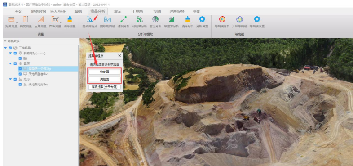Run the 等高线分析 contour analysis
This screenshot has height=166, width=353.
[x=222, y=22]
